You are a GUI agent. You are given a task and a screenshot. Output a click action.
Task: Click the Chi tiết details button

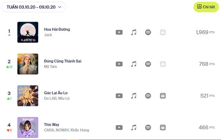[206, 7]
